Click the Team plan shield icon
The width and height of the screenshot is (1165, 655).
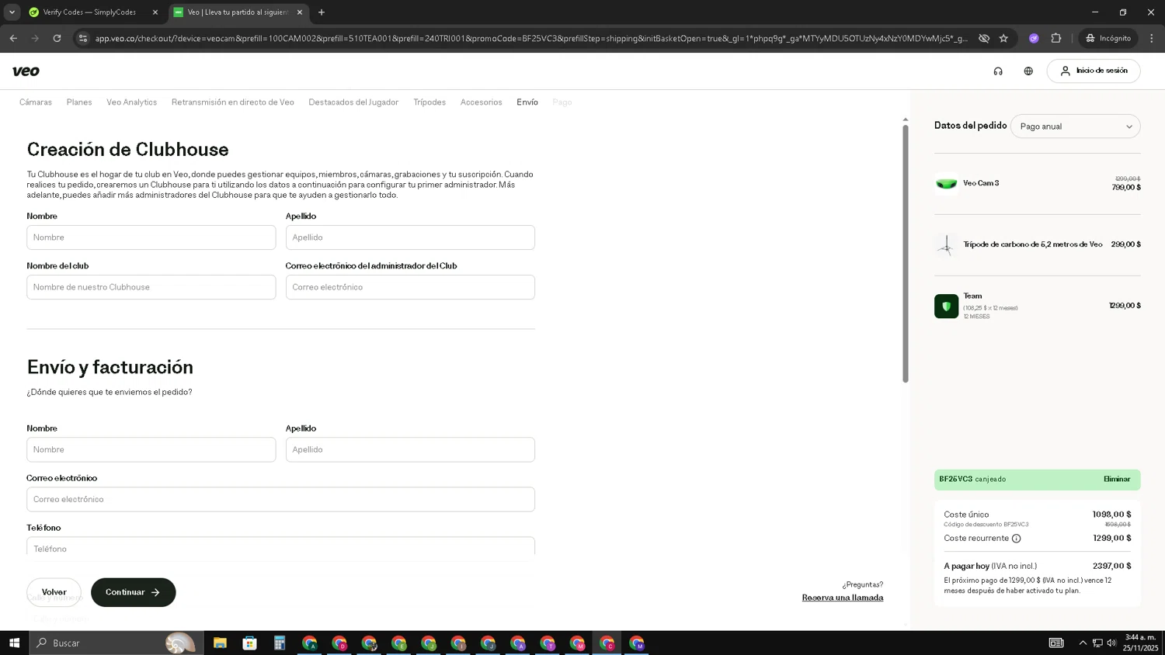[x=946, y=306]
